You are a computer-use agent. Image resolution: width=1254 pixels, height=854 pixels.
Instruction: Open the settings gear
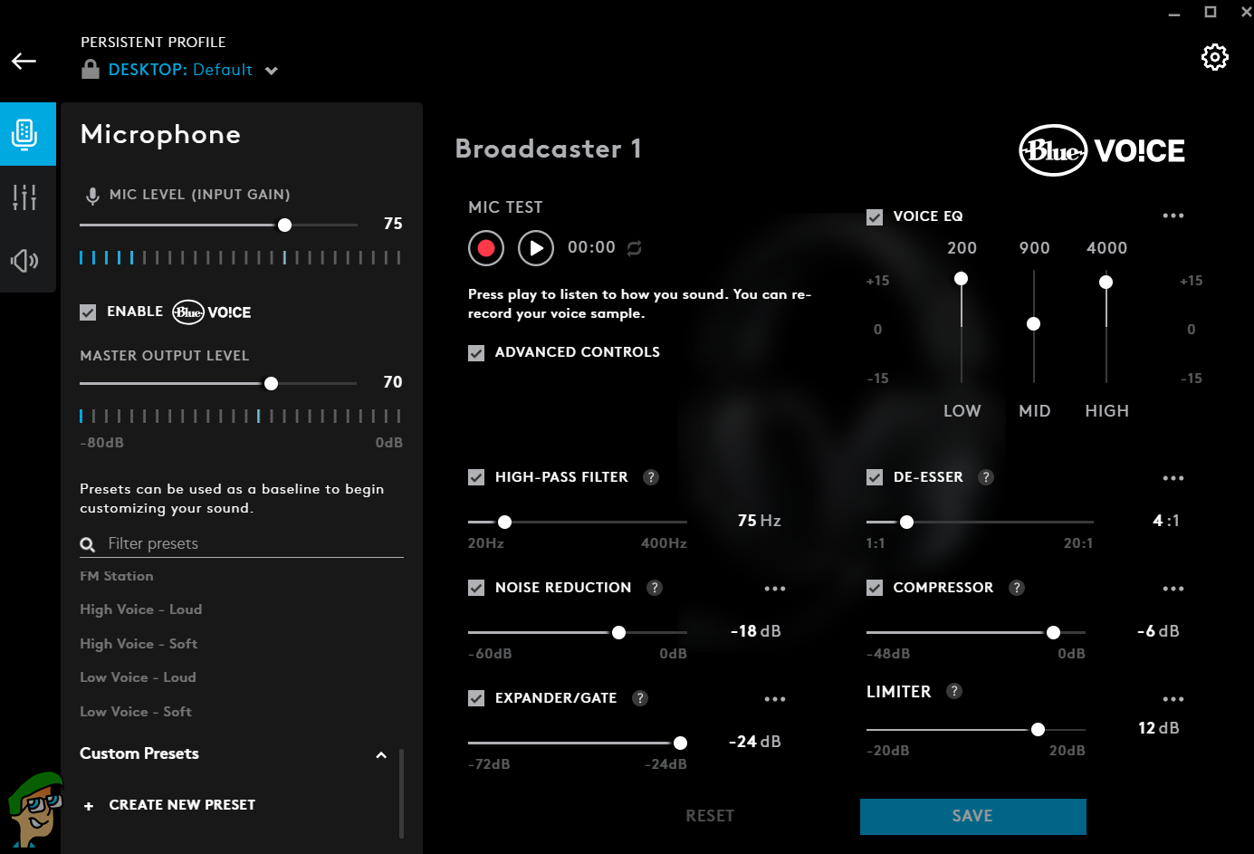1214,57
